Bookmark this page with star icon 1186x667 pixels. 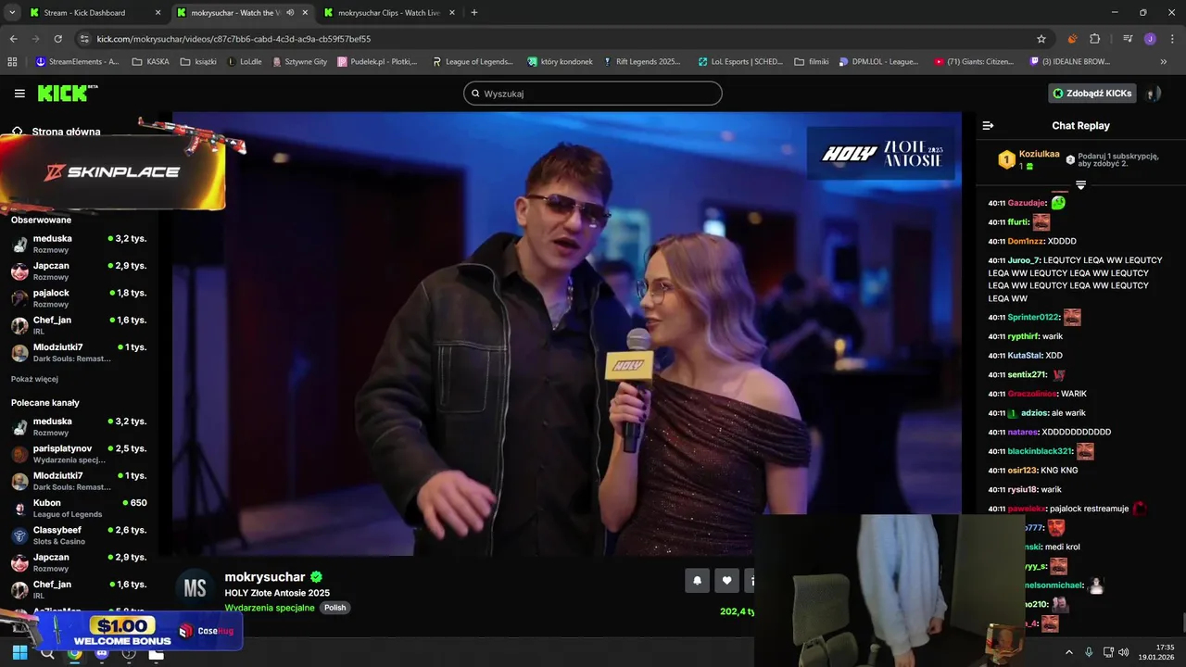click(x=1041, y=39)
